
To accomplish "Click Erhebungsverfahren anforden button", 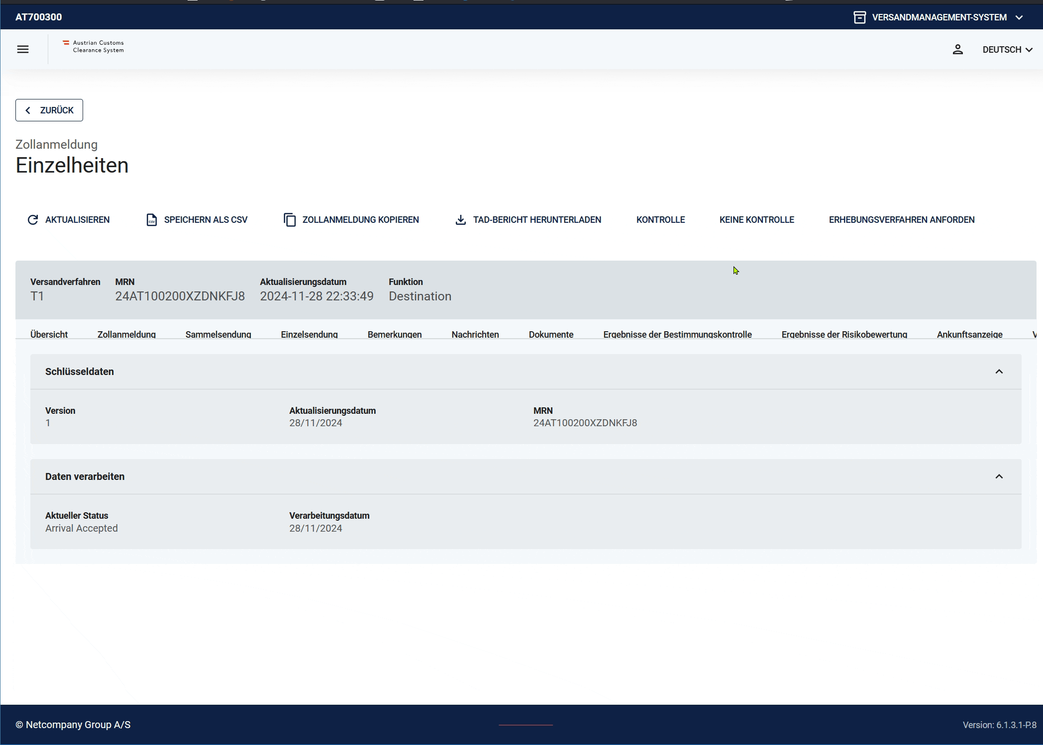I will tap(901, 220).
